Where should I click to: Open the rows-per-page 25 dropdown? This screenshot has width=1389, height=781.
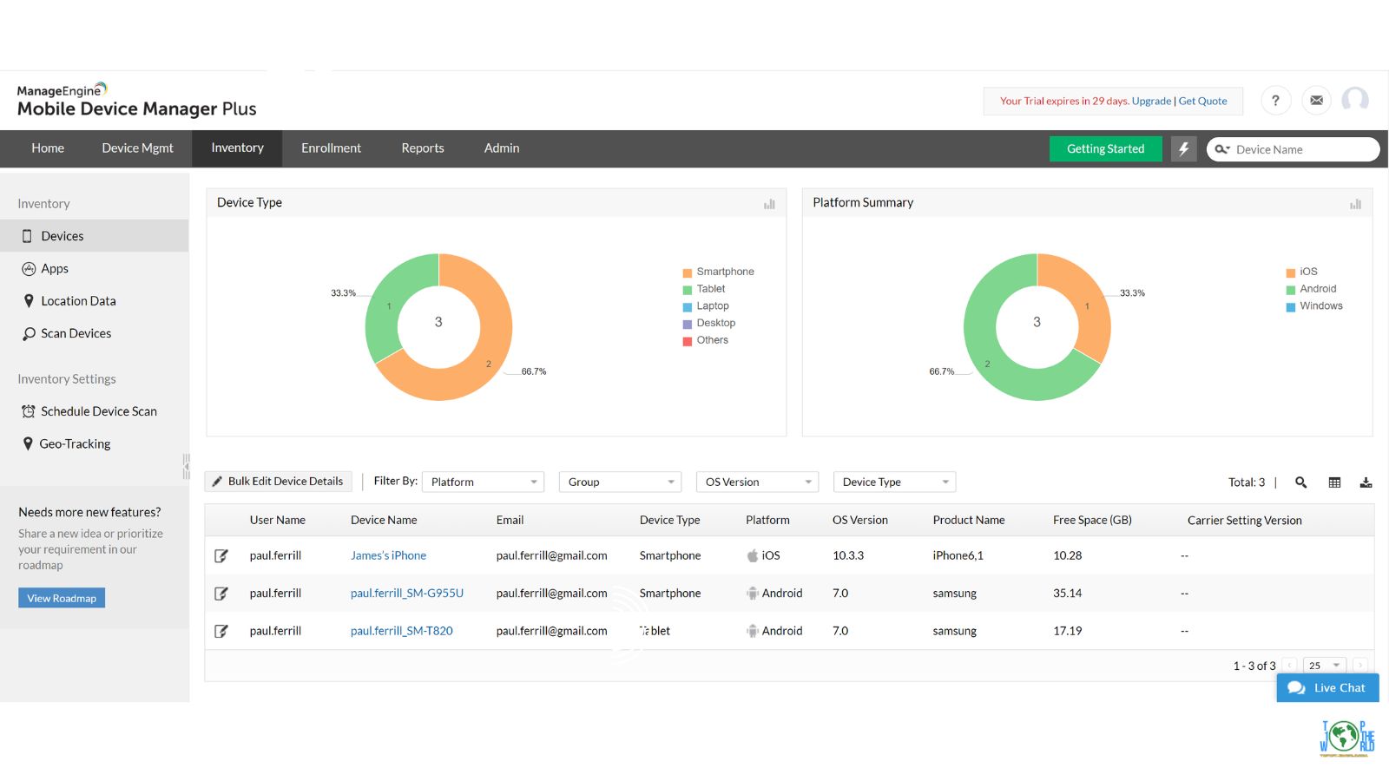pos(1325,666)
